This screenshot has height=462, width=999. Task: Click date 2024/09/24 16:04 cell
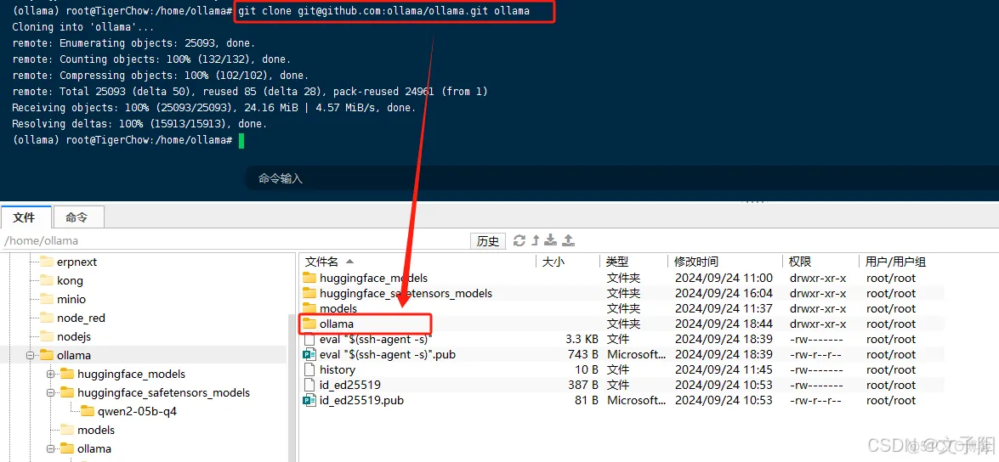tap(724, 293)
